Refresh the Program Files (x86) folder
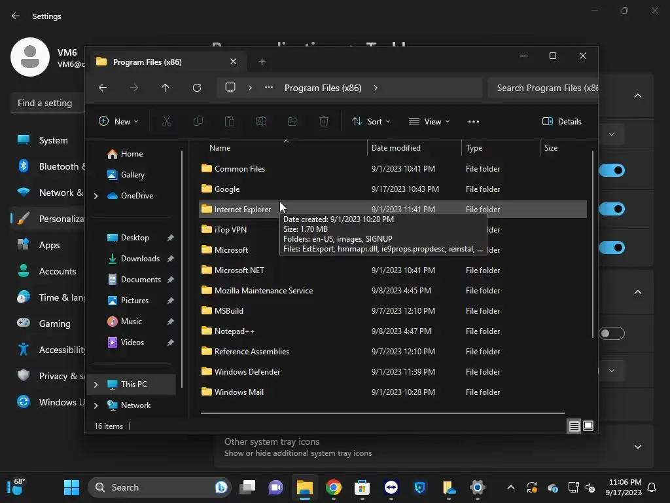Viewport: 670px width, 503px height. [196, 88]
